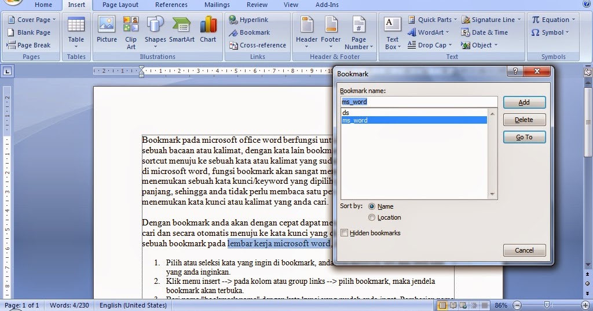Open the Shapes gallery
This screenshot has height=311, width=593.
point(155,32)
